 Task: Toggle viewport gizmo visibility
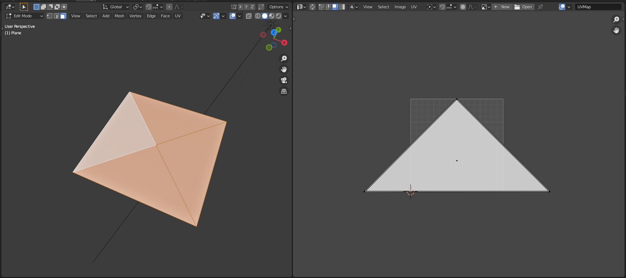[216, 16]
